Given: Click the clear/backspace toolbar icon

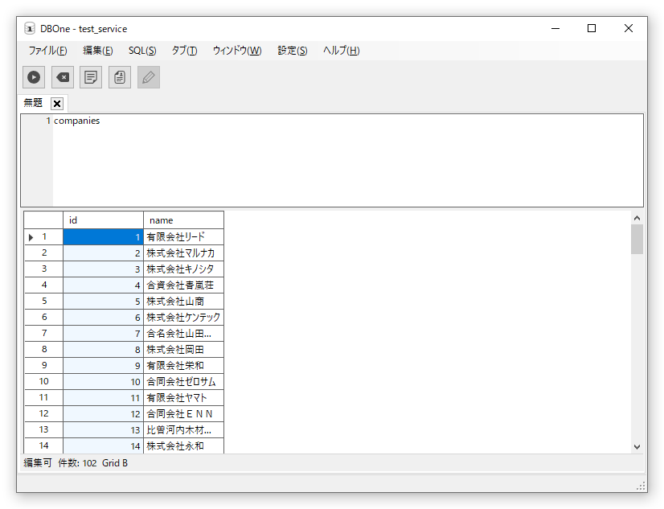Looking at the screenshot, I should coord(62,77).
